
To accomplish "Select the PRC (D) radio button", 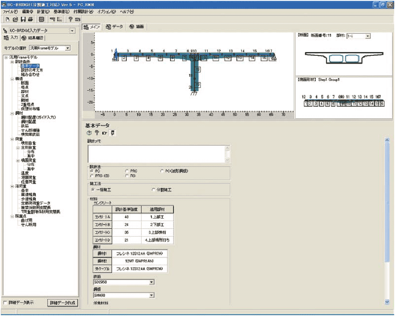I will tap(92, 176).
